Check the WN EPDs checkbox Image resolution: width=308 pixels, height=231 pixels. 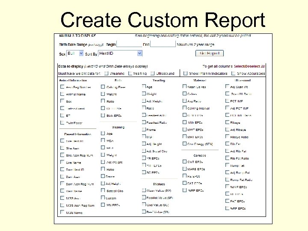(x=103, y=204)
